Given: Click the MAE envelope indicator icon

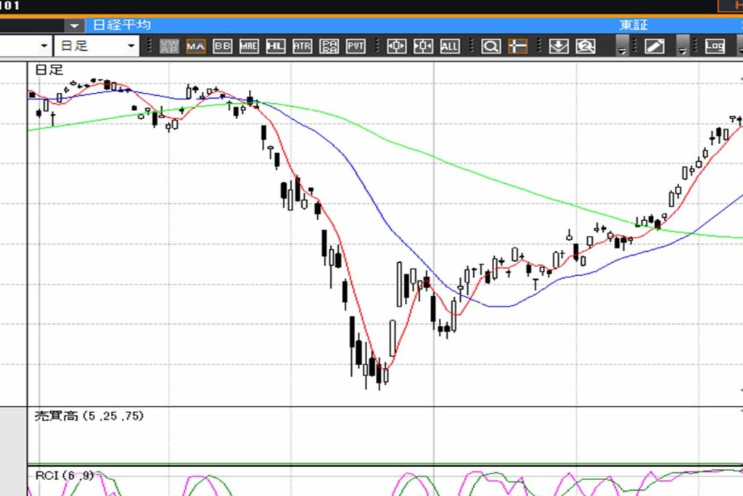Looking at the screenshot, I should [x=249, y=46].
